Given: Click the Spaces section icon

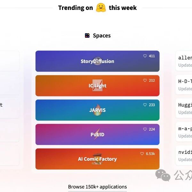Looking at the screenshot, I should point(87,36).
